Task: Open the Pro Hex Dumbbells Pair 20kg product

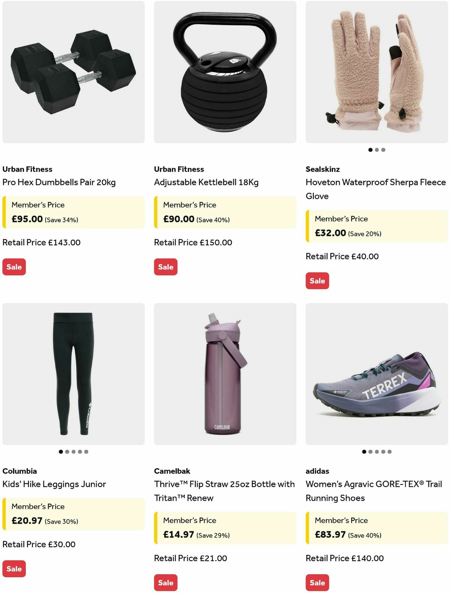Action: click(59, 182)
